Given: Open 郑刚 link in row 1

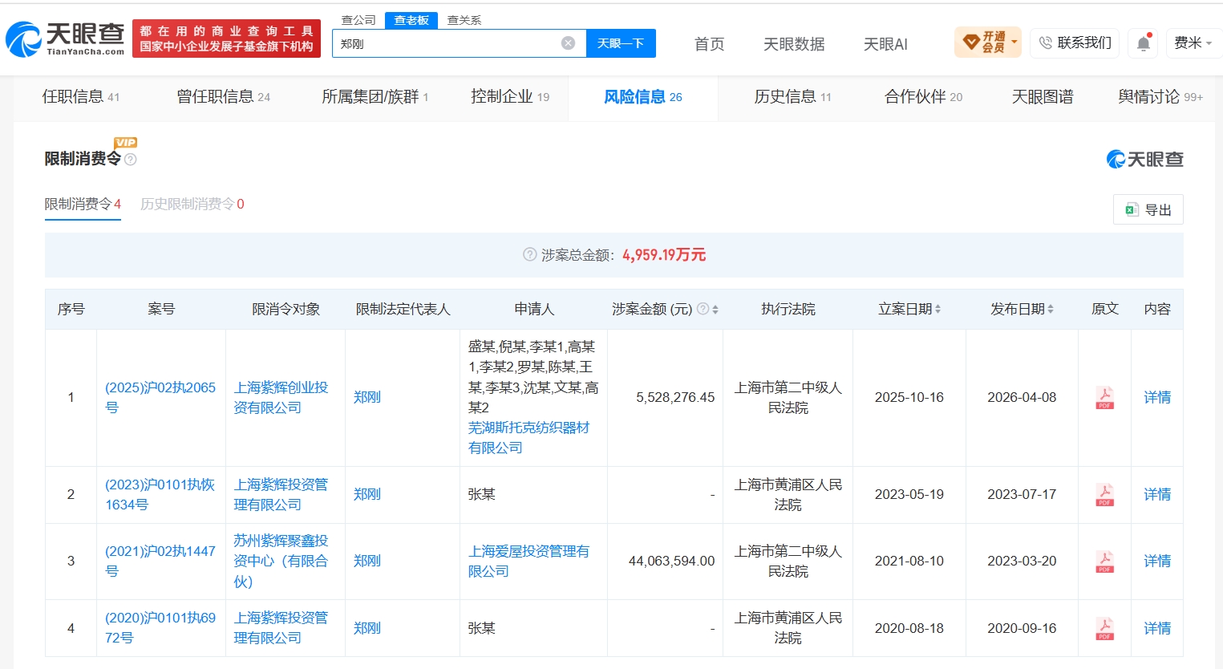Looking at the screenshot, I should coord(367,398).
